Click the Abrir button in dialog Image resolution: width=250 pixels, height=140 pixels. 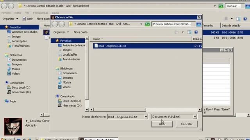coord(162,124)
